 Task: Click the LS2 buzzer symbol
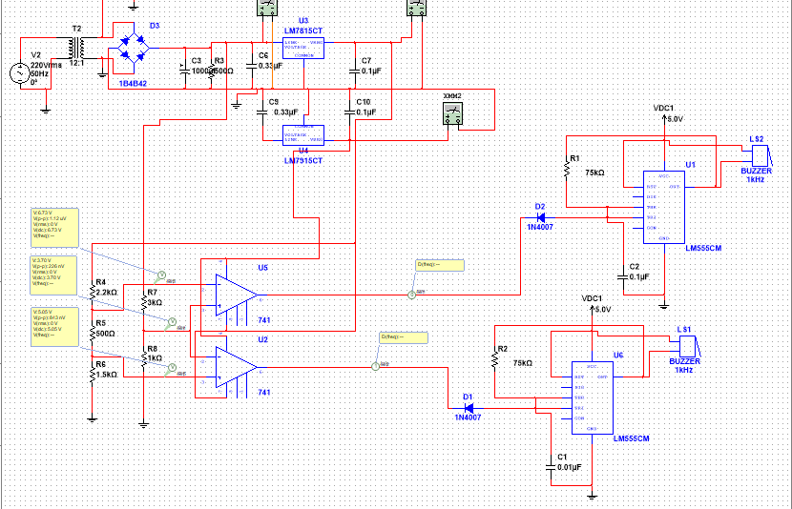(x=761, y=155)
